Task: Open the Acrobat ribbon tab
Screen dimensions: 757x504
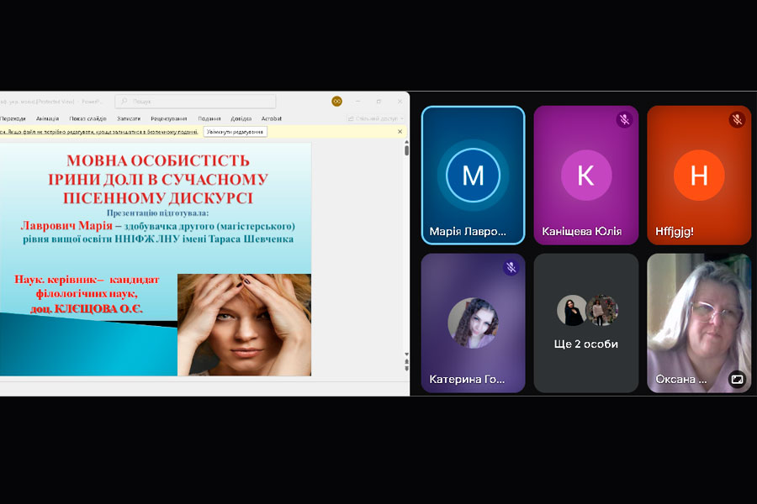Action: tap(272, 118)
